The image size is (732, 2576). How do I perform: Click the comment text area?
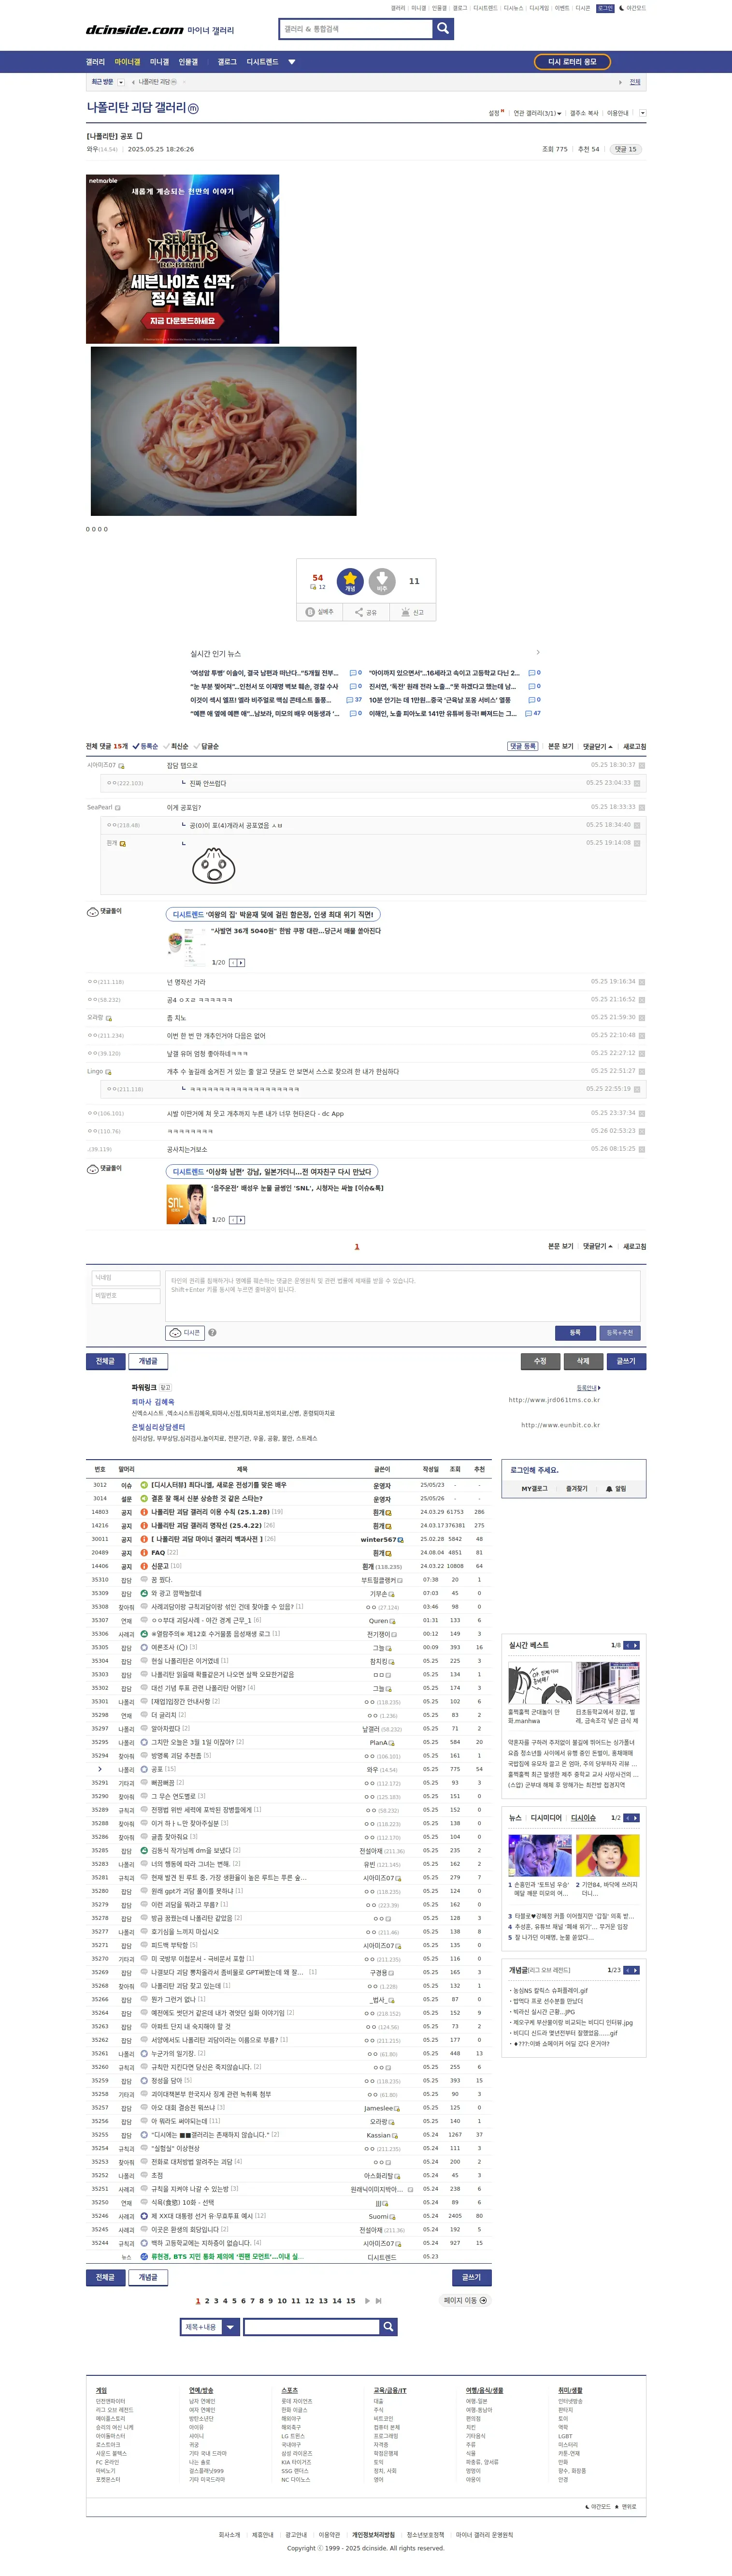click(x=403, y=1296)
